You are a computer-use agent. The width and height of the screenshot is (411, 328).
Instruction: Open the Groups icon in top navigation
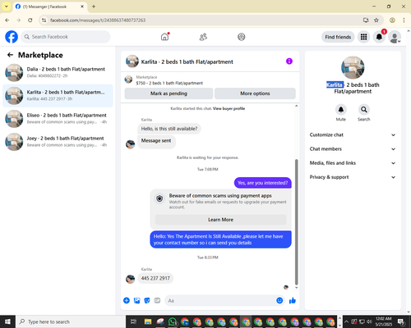click(242, 37)
